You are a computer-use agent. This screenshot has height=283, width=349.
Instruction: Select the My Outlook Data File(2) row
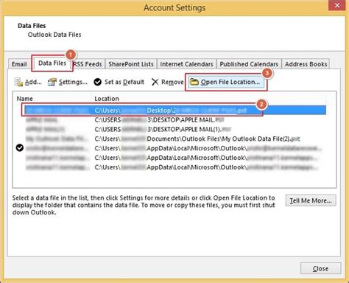(175, 139)
